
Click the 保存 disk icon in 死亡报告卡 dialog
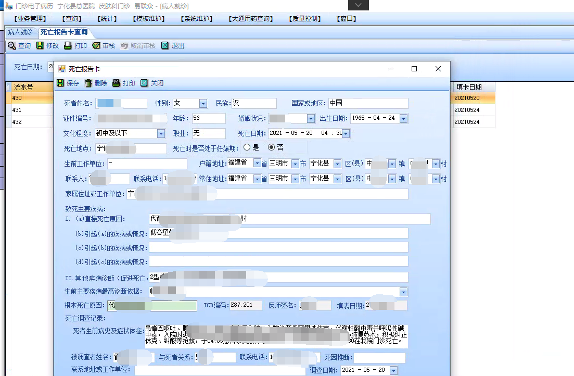[60, 83]
